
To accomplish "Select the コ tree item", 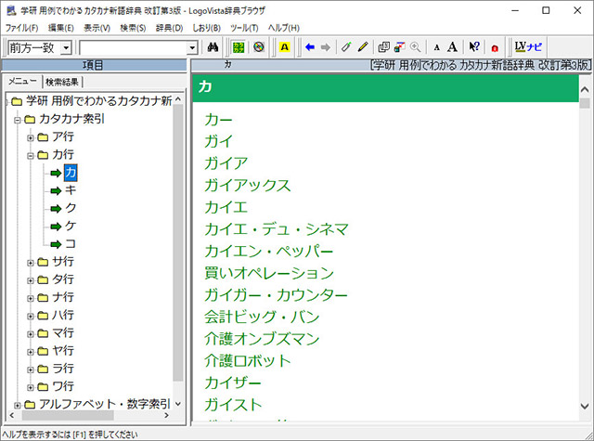I will point(71,243).
